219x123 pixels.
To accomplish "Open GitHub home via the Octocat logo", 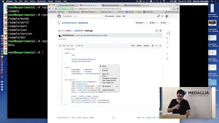I will point(59,16).
